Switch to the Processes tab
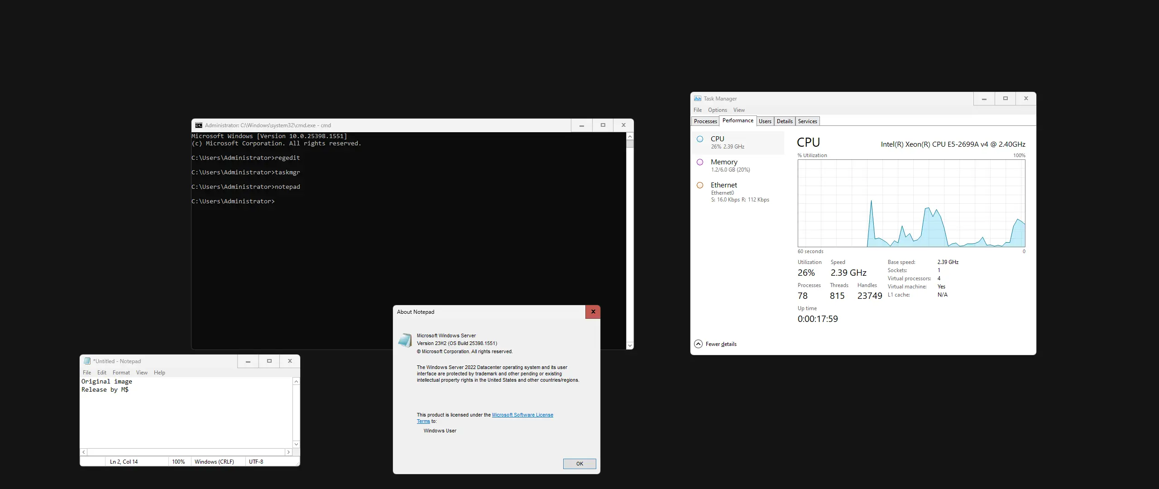Viewport: 1159px width, 489px height. (705, 121)
